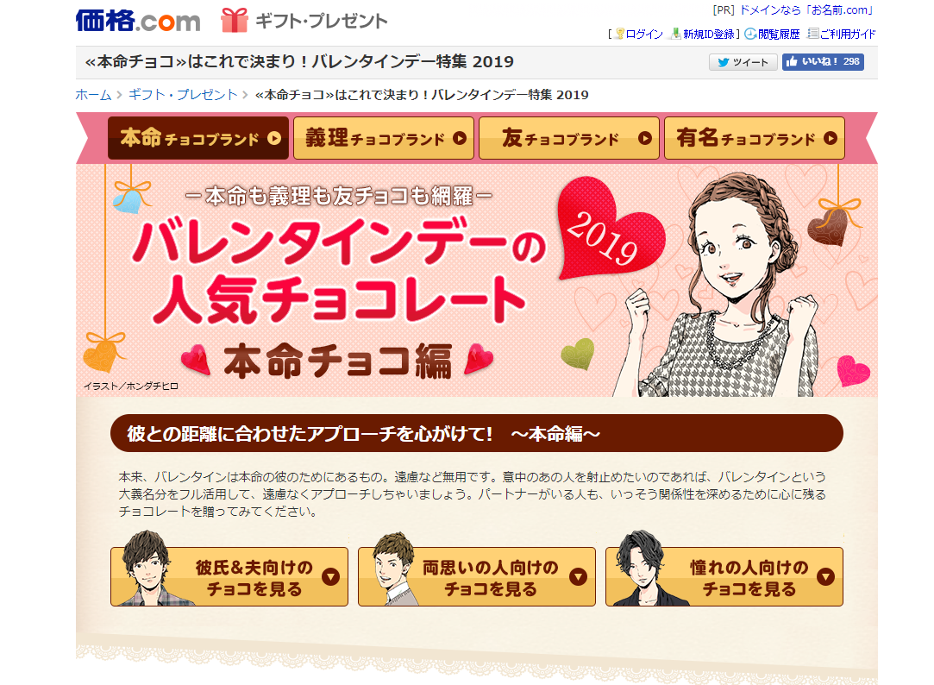Click the 価格.com logo
The width and height of the screenshot is (934, 685).
tap(138, 21)
